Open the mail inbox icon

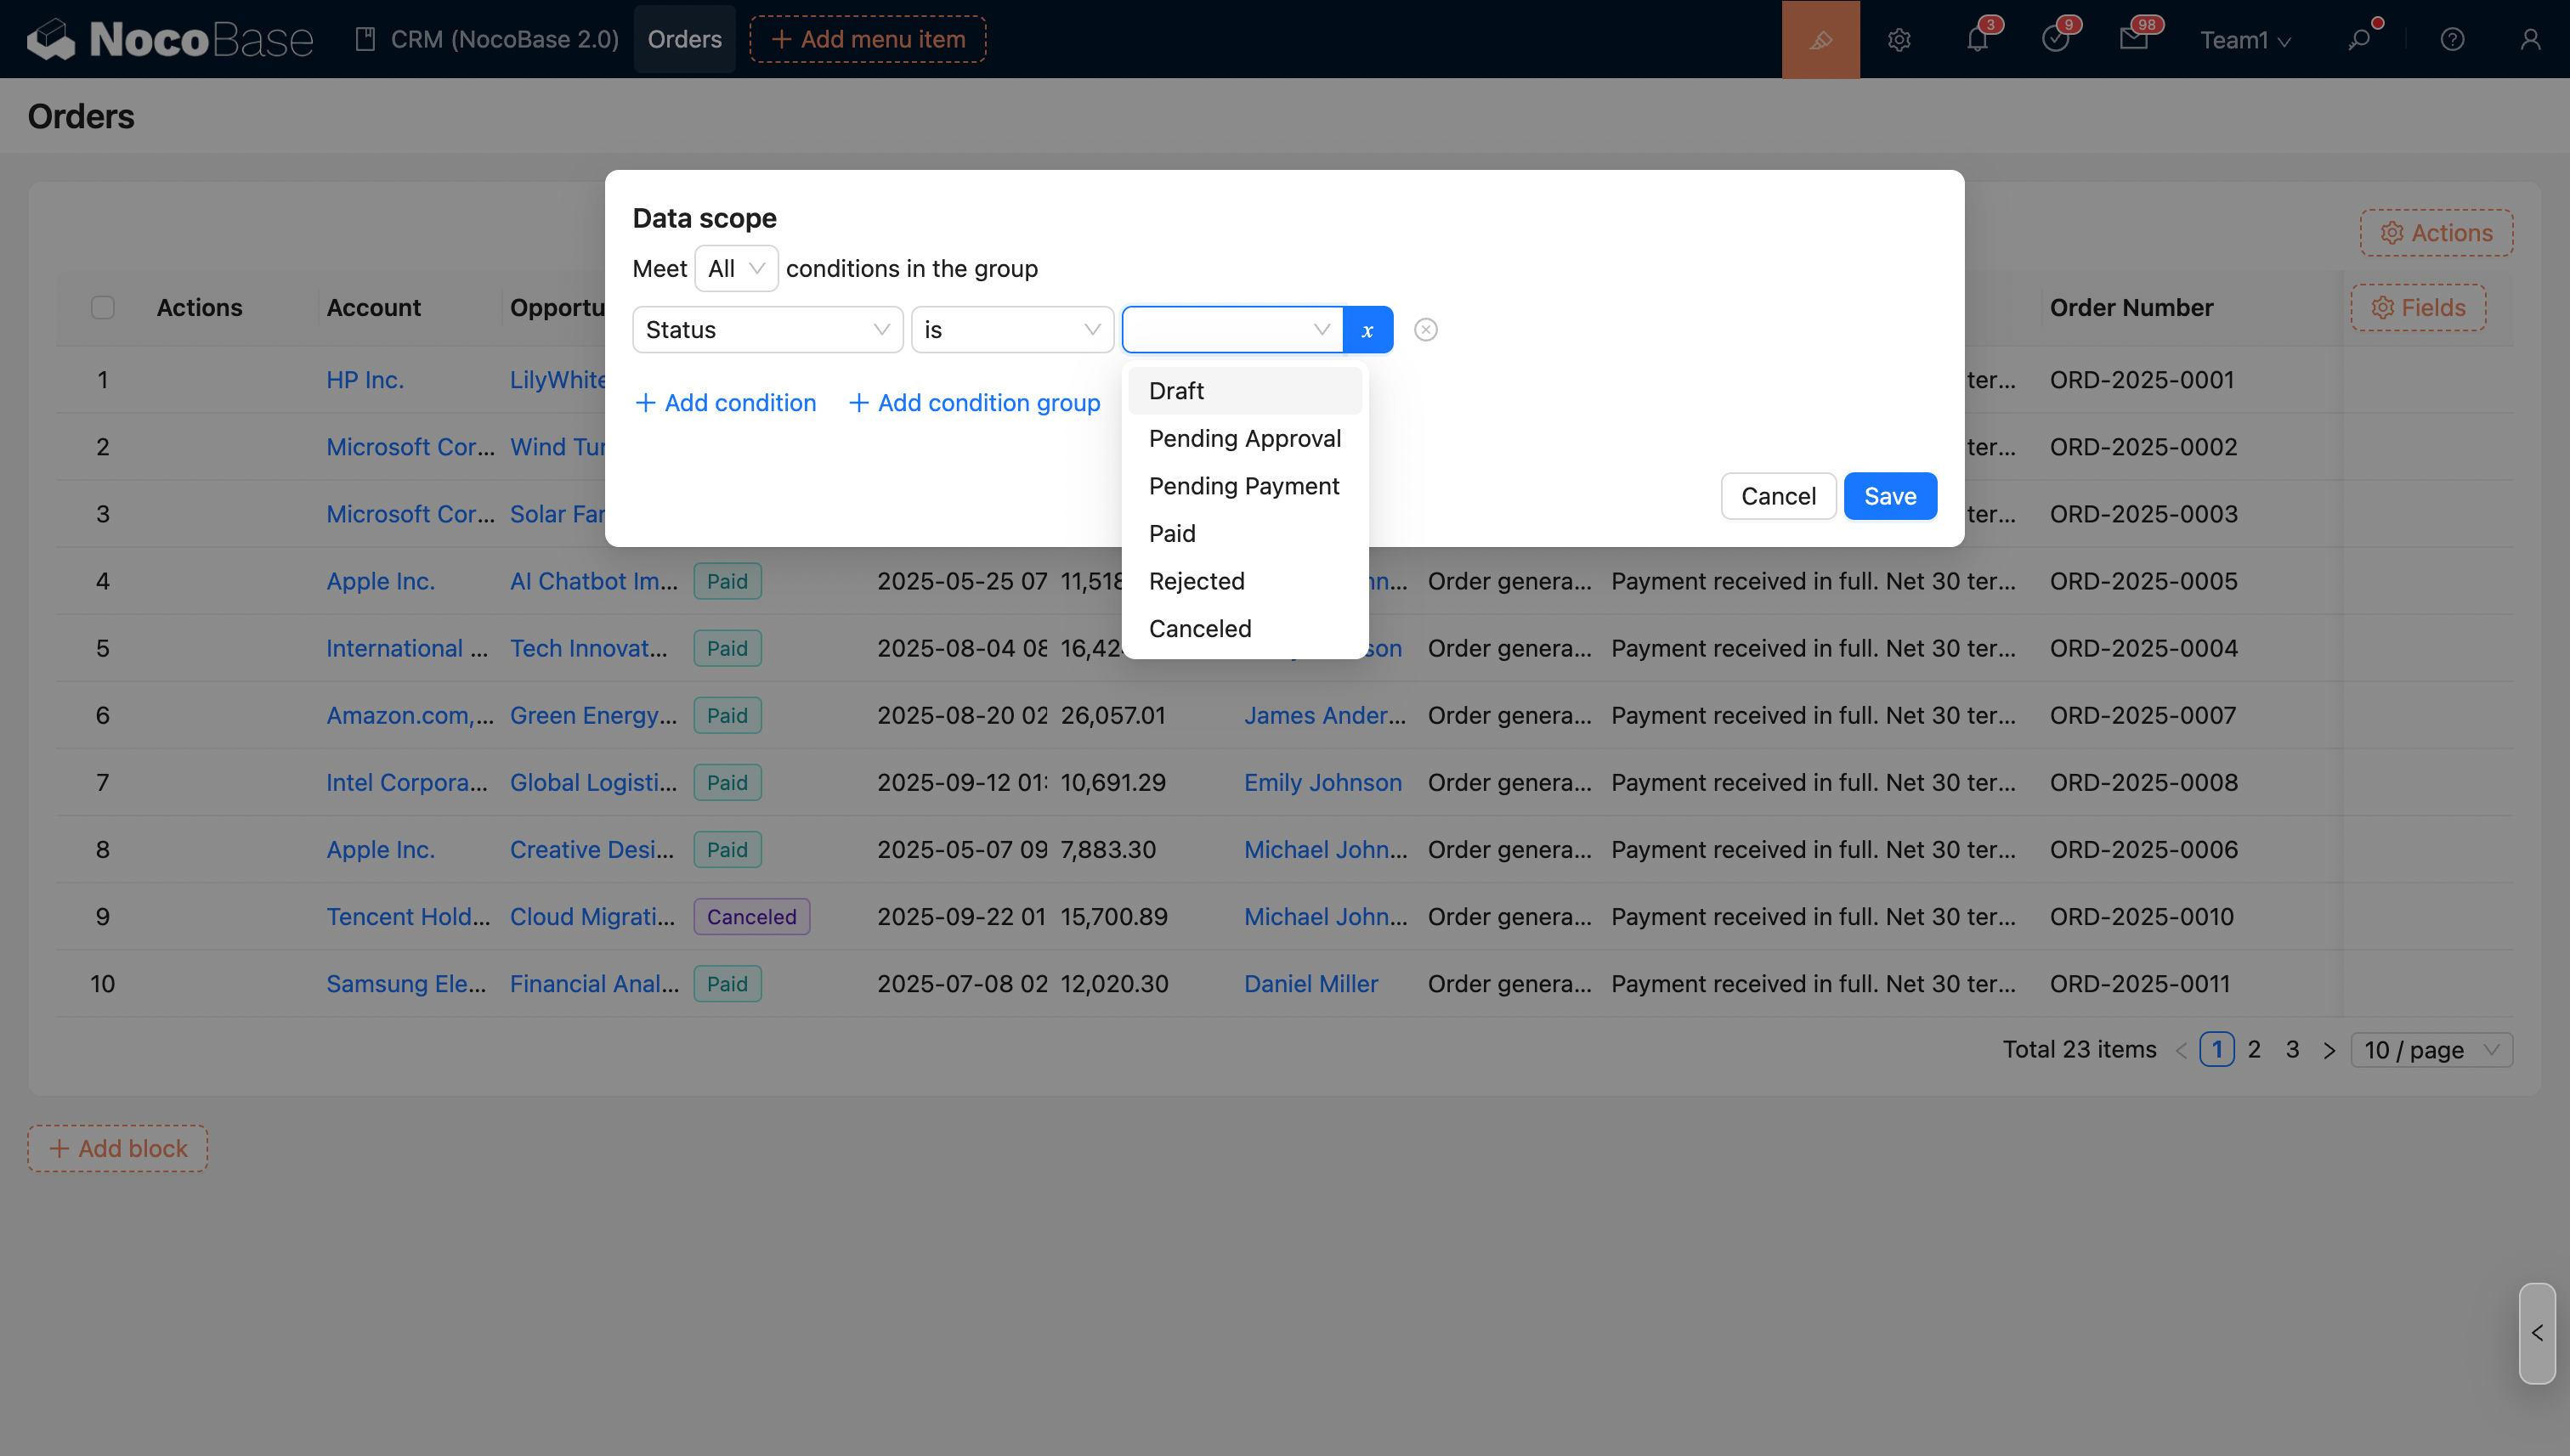2133,39
